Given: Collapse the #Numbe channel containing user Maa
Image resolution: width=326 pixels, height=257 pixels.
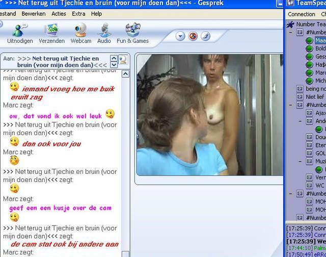Looking at the screenshot, I should pos(291,32).
